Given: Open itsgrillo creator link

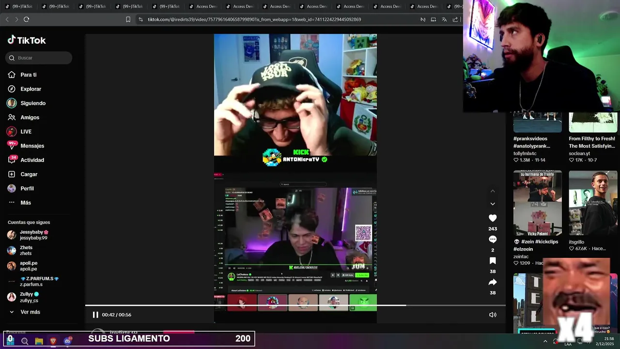Looking at the screenshot, I should pyautogui.click(x=576, y=242).
